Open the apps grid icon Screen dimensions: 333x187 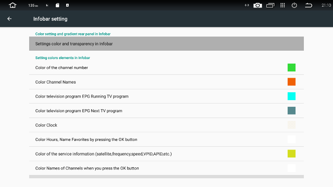[283, 5]
